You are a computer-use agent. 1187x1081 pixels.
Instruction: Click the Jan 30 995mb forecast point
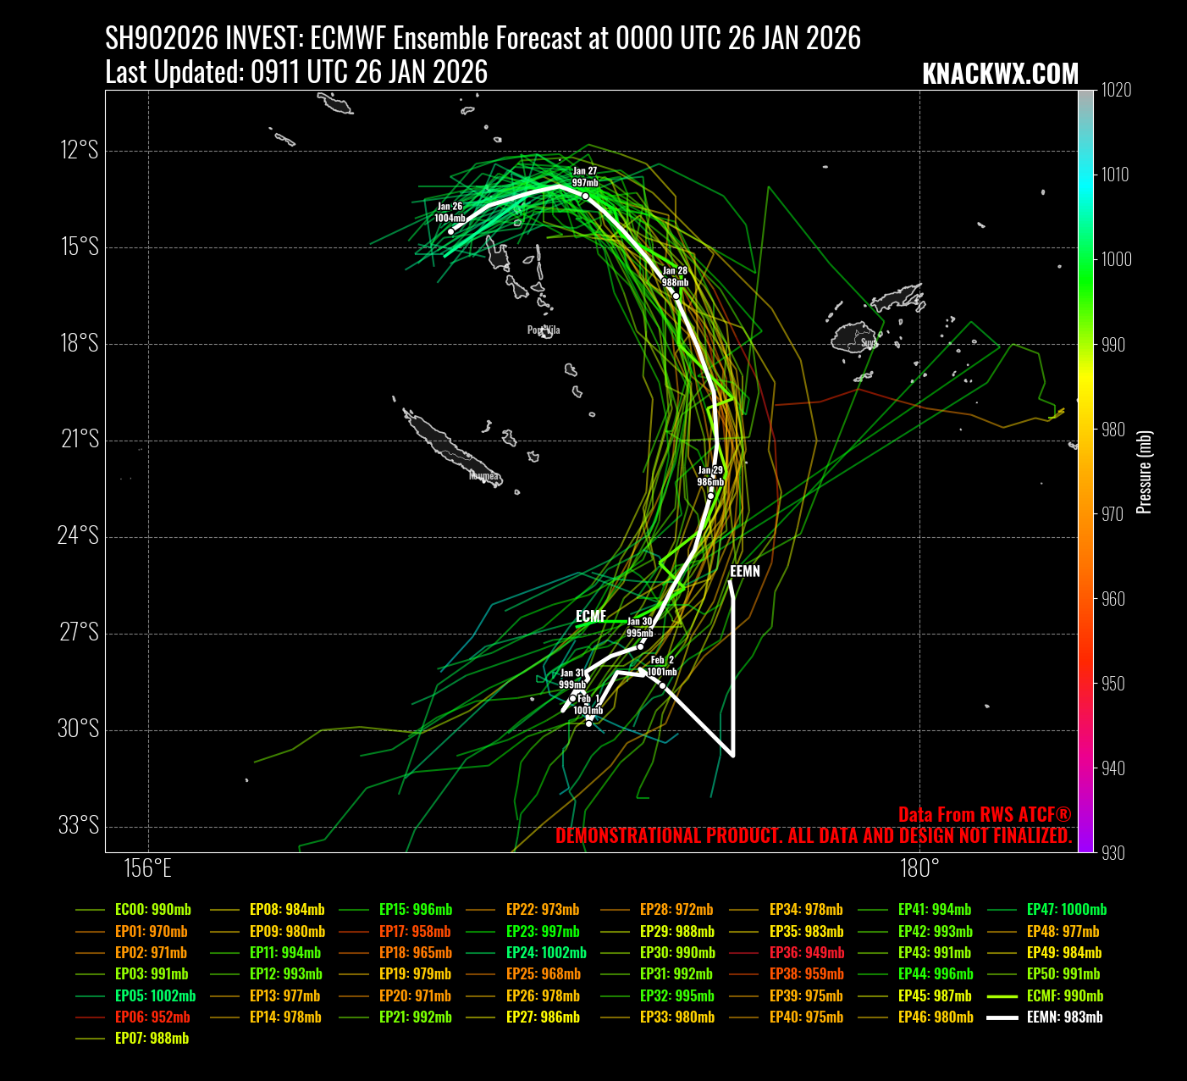pos(640,647)
